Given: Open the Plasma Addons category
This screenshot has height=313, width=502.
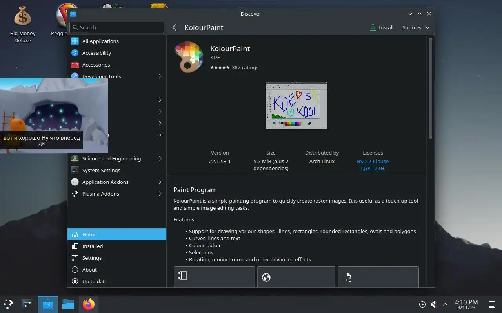Looking at the screenshot, I should [x=117, y=194].
